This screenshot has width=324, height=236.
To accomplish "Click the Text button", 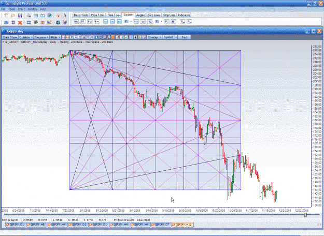I will tap(185, 37).
